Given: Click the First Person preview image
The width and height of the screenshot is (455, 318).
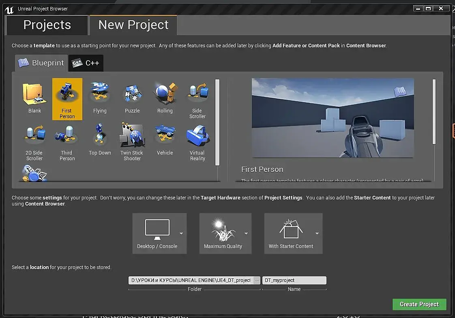Looking at the screenshot, I should tap(333, 118).
